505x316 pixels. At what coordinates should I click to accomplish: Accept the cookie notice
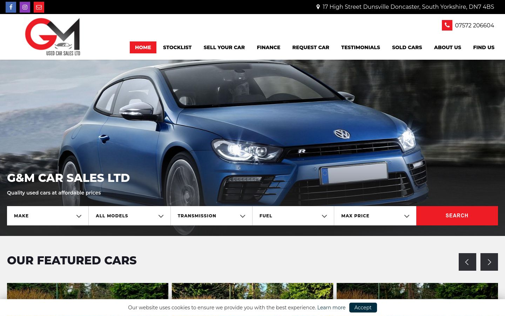pos(363,308)
